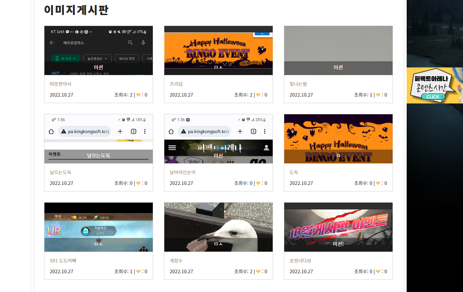Click author name 따뜻한아서

(x=61, y=84)
